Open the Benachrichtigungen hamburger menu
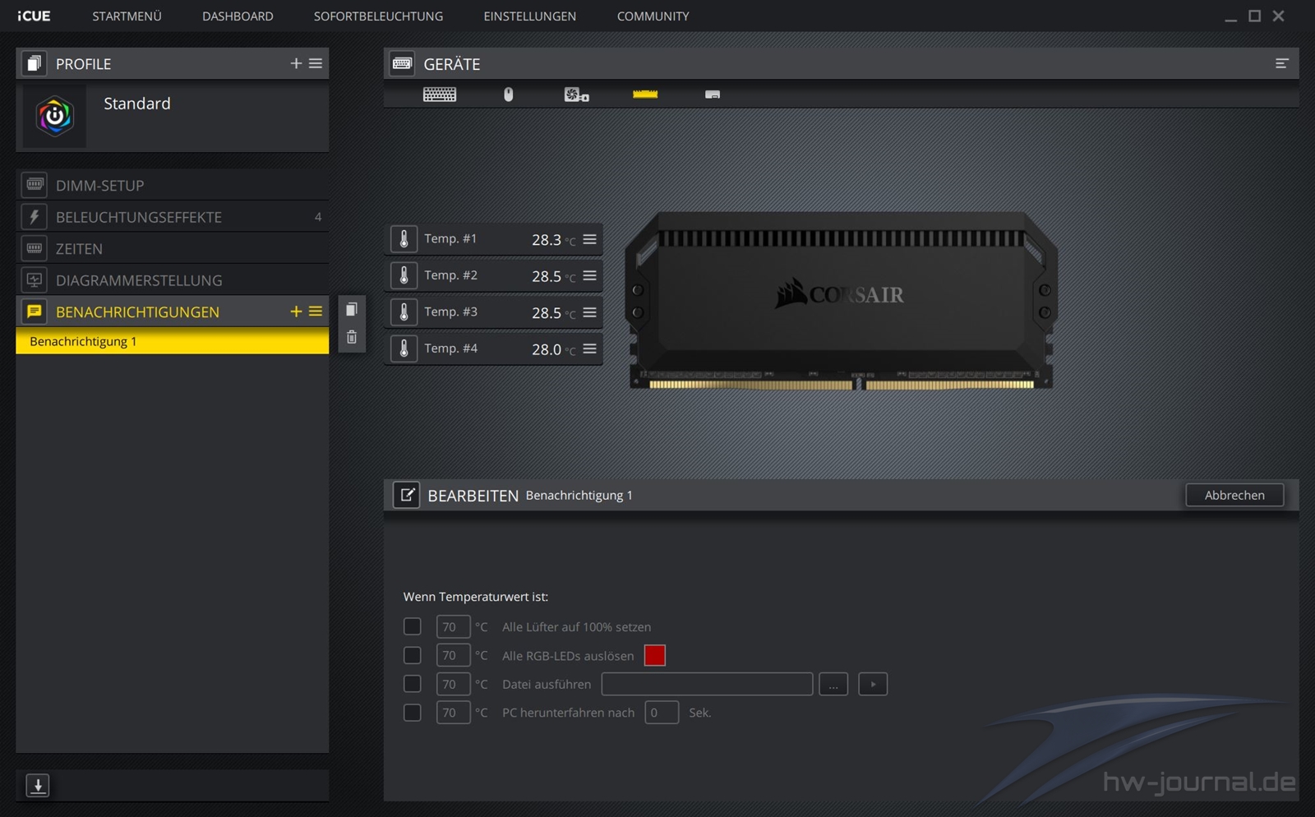This screenshot has width=1315, height=817. [x=316, y=312]
